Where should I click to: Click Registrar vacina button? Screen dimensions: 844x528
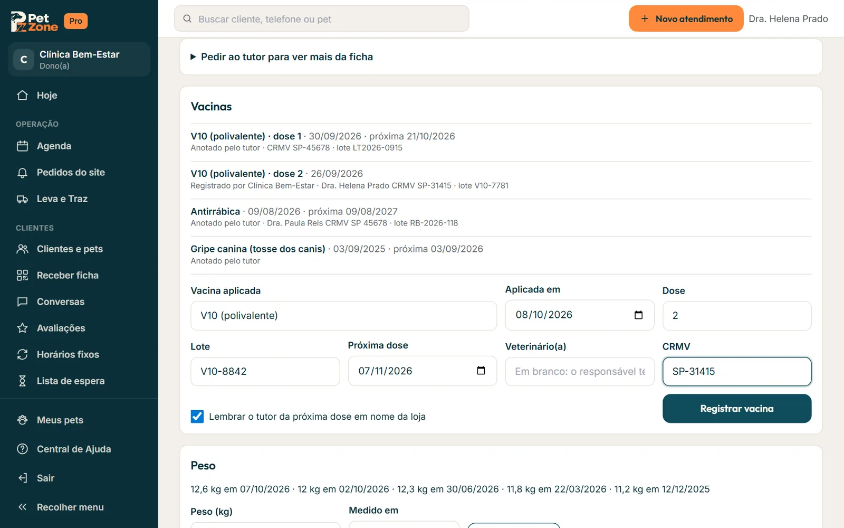[736, 409]
